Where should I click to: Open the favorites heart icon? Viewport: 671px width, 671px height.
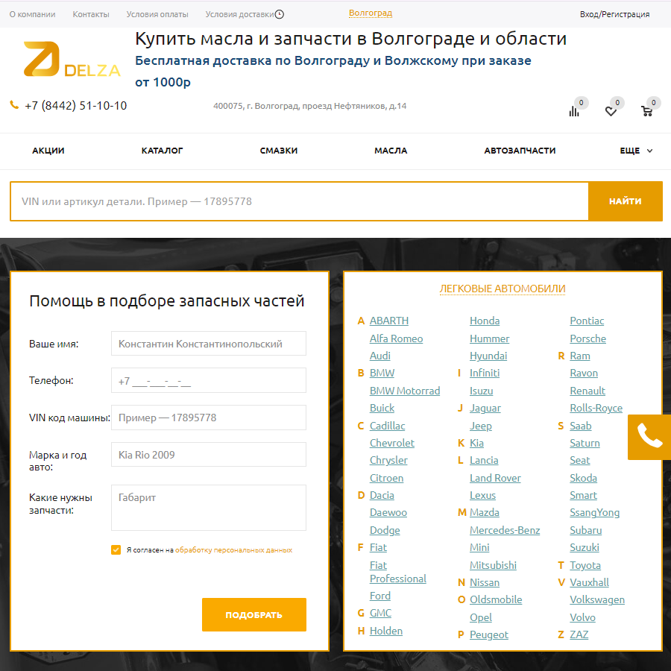pyautogui.click(x=611, y=111)
